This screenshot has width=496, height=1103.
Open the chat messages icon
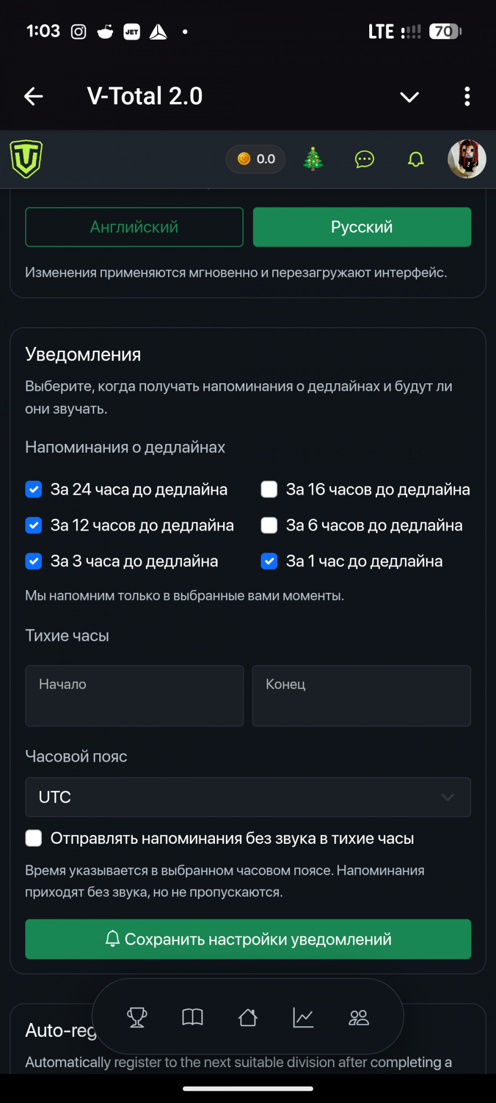point(364,159)
